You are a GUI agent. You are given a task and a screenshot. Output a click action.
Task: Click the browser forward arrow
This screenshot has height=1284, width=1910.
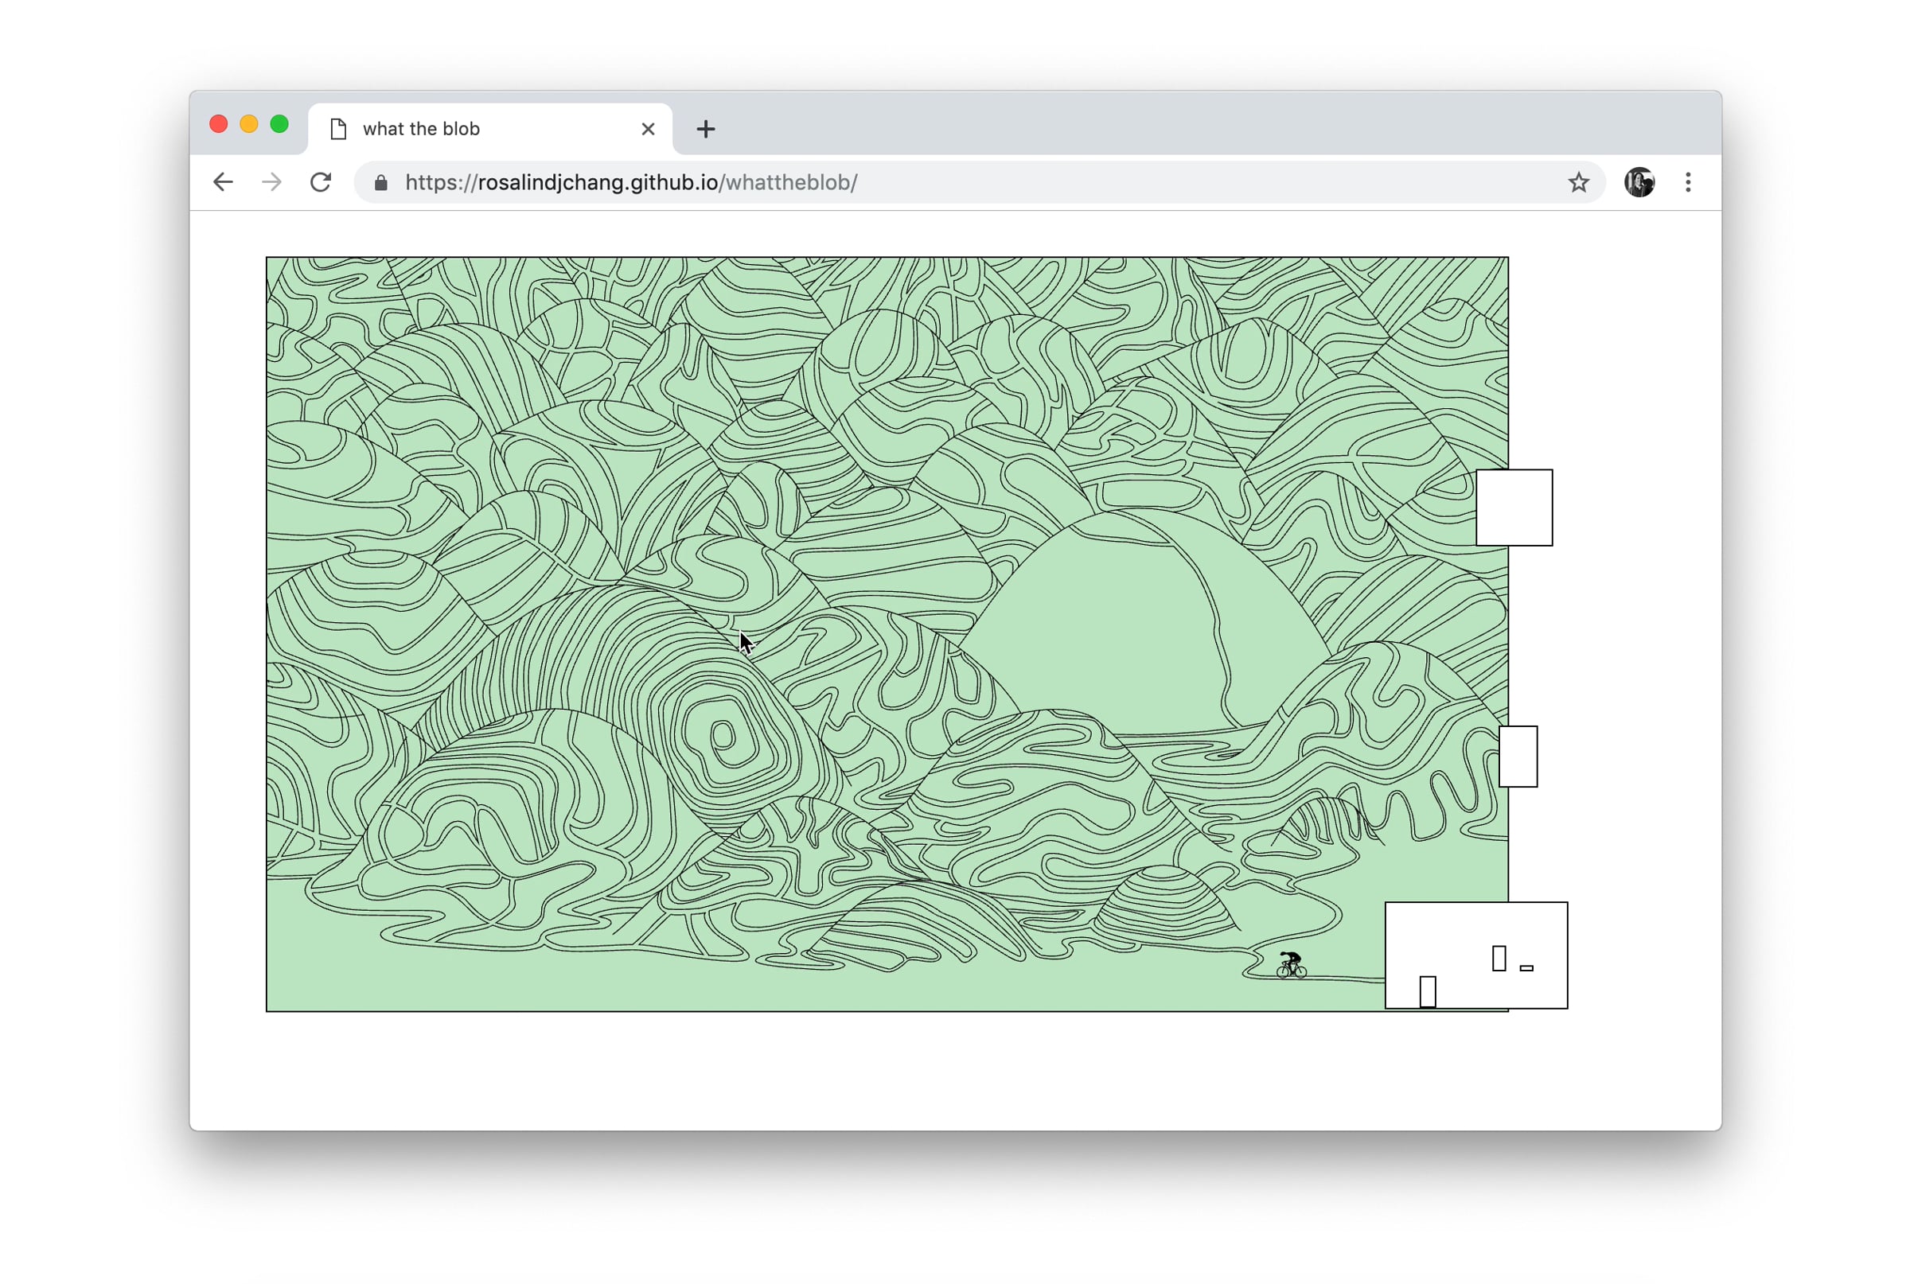(x=271, y=182)
